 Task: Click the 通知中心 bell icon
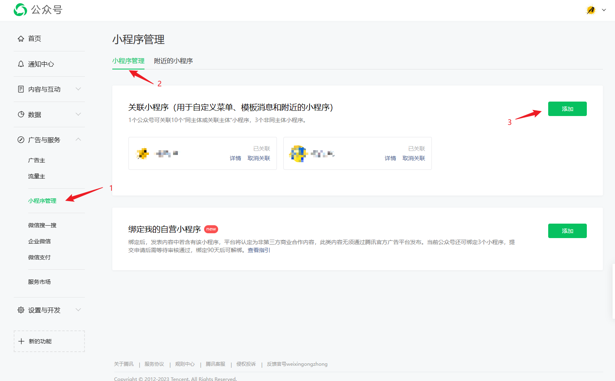[x=21, y=64]
